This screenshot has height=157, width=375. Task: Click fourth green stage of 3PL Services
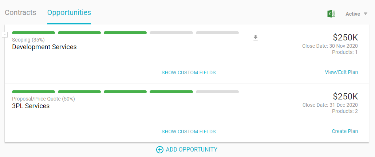[171, 92]
